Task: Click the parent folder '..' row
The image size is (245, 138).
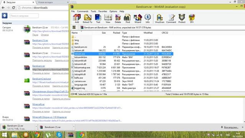Action: 122,37
